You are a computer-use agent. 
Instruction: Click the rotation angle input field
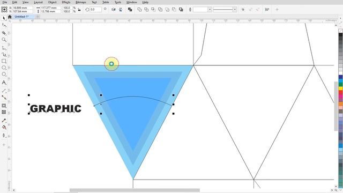pyautogui.click(x=95, y=10)
